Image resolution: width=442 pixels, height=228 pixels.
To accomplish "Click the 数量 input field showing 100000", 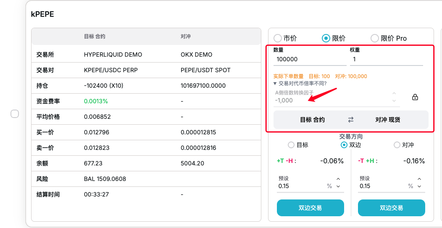I will coord(308,59).
